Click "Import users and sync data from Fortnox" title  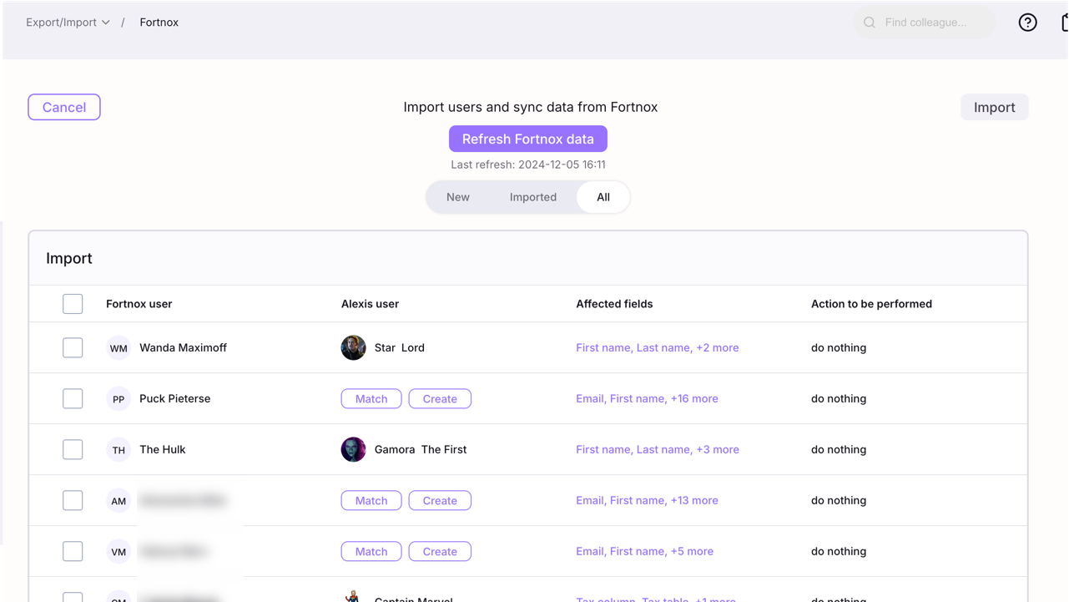531,107
